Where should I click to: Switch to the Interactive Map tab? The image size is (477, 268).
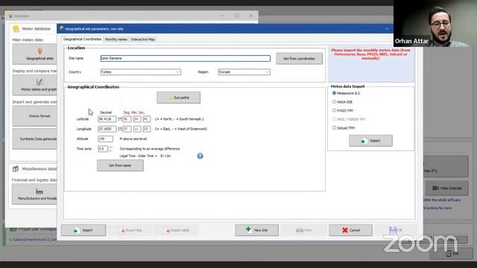143,39
